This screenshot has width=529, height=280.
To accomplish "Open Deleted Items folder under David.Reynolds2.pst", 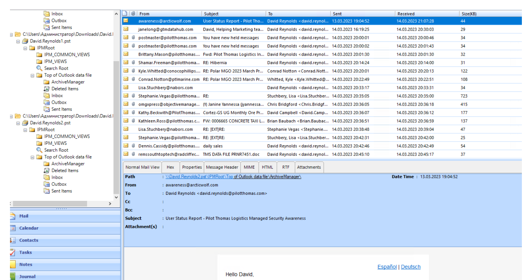I will (64, 170).
